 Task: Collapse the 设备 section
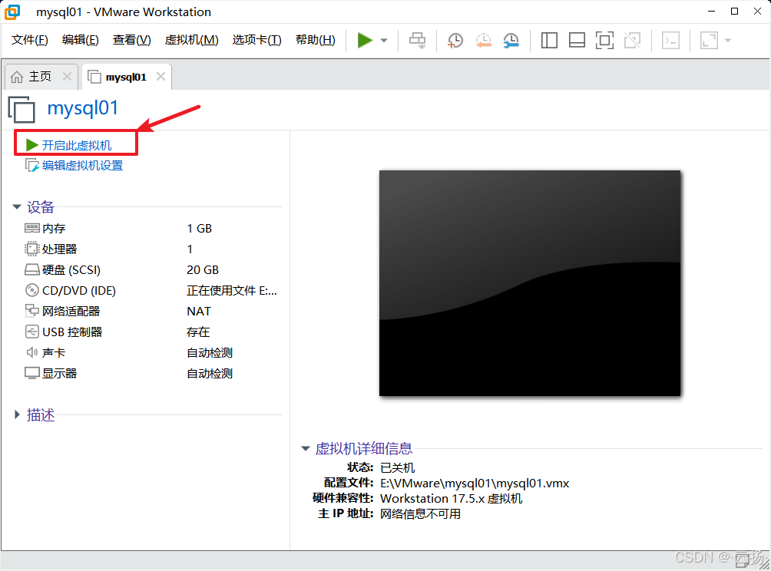tap(17, 207)
